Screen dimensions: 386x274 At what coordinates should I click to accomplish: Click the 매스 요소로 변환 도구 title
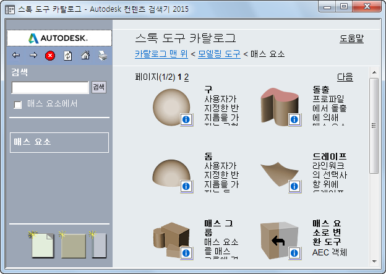point(327,233)
